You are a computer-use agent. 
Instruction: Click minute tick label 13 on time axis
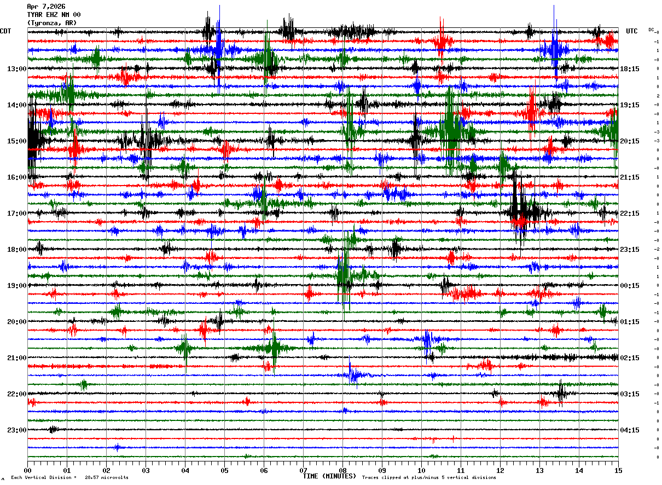point(539,470)
